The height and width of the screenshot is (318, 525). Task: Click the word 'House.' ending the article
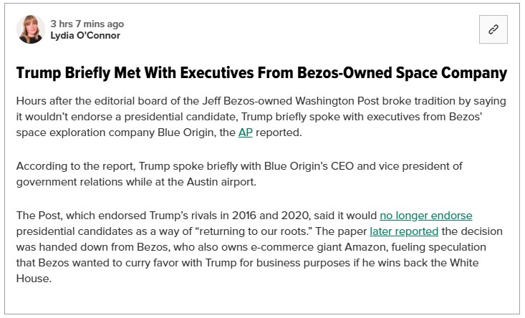(x=34, y=279)
